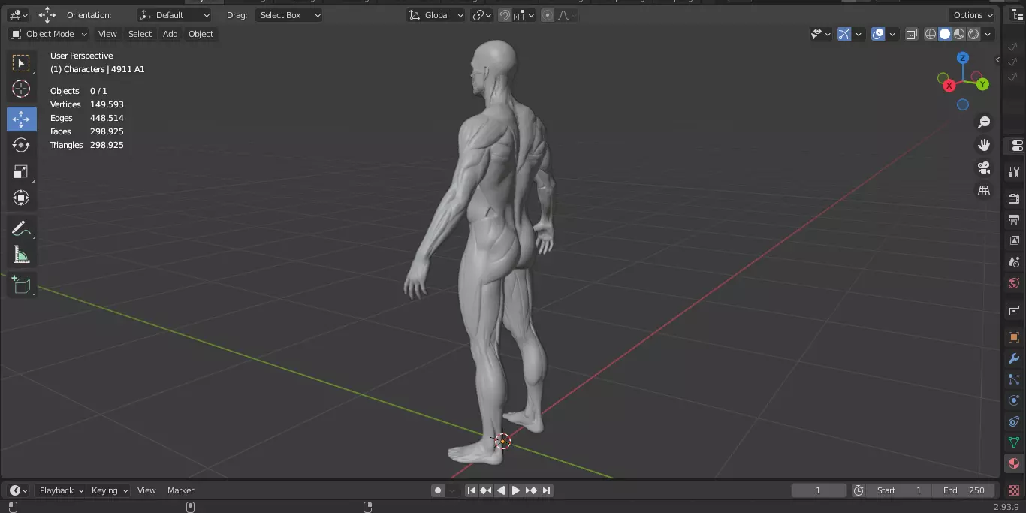Open the Modifier properties wrench tab
The image size is (1026, 513).
click(1014, 358)
